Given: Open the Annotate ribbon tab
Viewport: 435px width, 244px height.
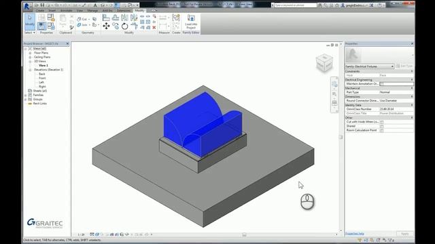Looking at the screenshot, I should tap(67, 11).
